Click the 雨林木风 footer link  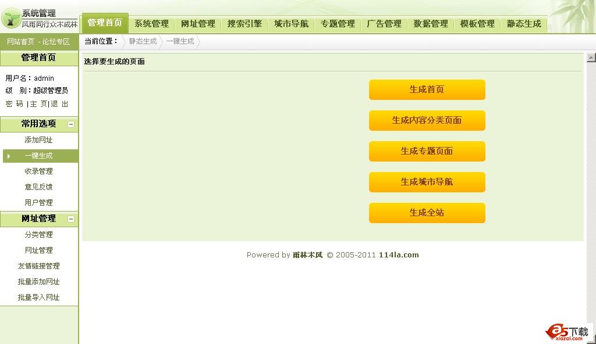click(x=307, y=255)
